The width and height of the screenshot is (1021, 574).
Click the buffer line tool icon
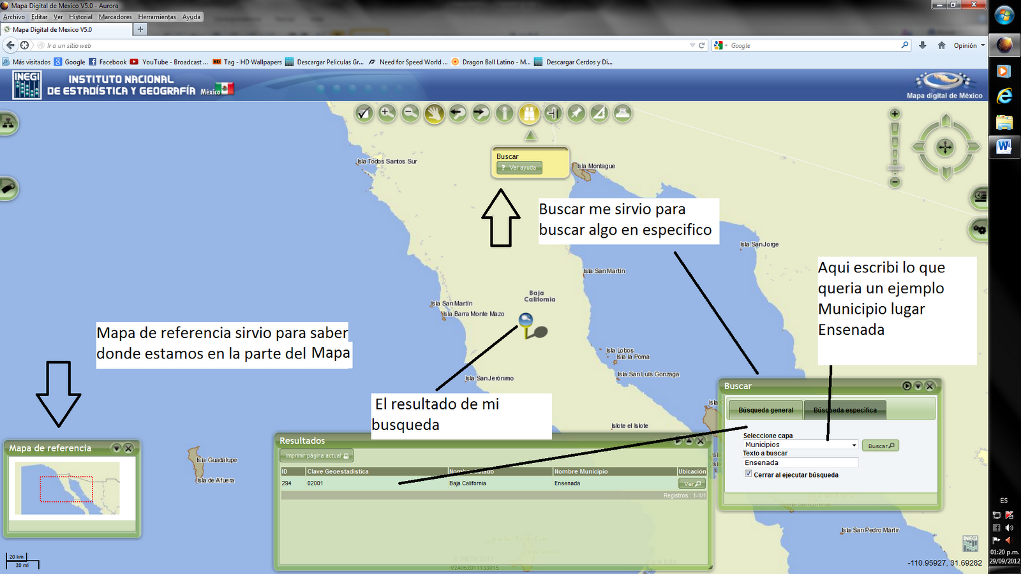[553, 113]
